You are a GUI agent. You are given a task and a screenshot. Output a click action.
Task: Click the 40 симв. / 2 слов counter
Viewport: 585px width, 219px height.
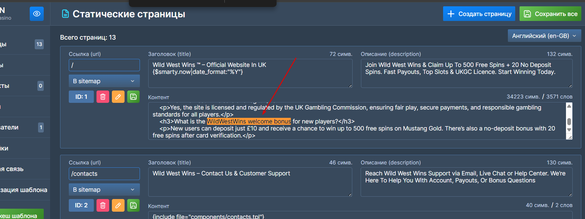549,205
